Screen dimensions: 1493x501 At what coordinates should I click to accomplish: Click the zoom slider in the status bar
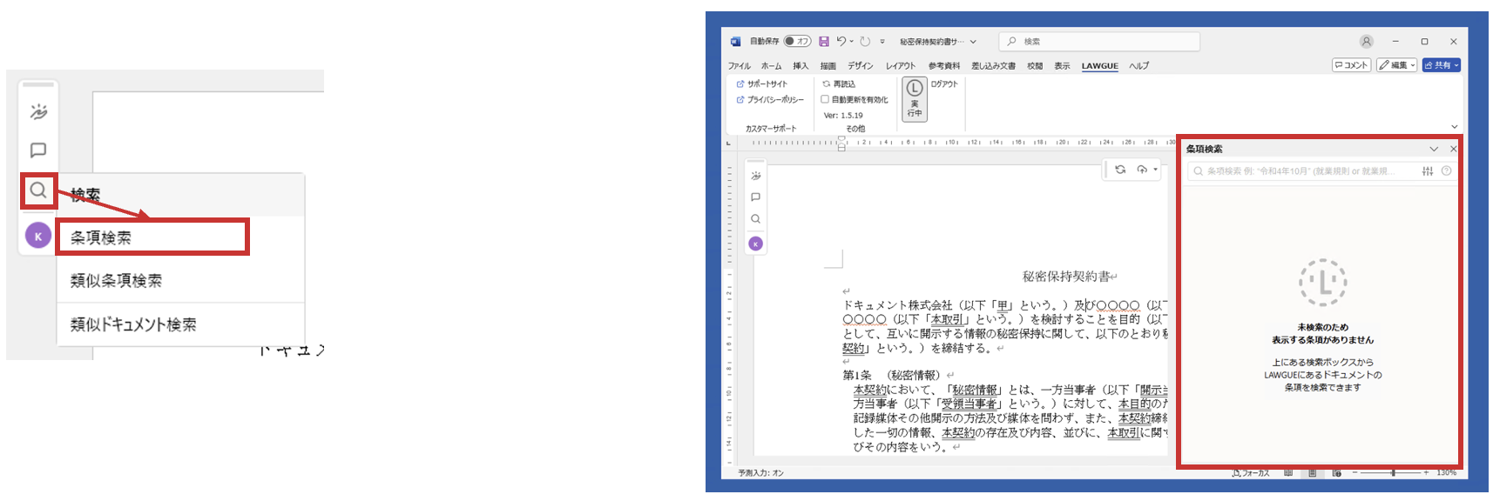pos(1393,473)
